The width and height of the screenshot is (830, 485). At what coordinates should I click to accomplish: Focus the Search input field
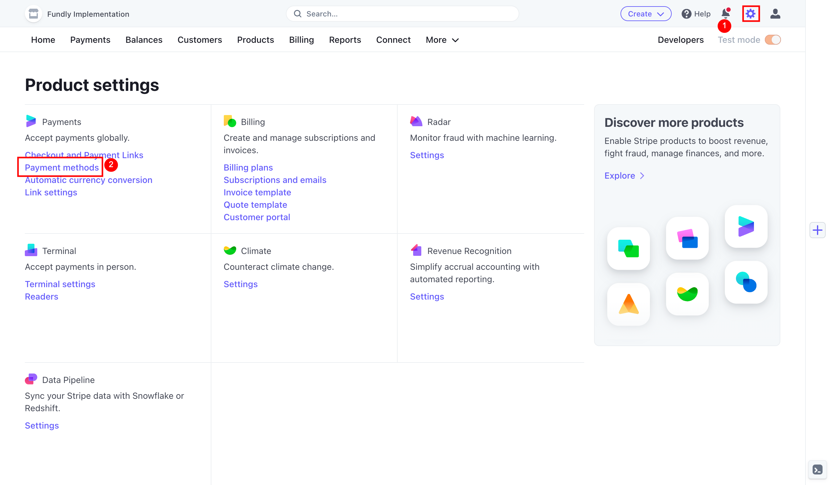402,14
